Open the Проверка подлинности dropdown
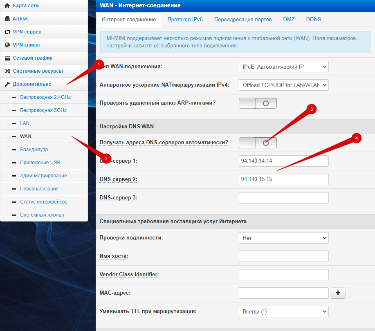 click(284, 238)
